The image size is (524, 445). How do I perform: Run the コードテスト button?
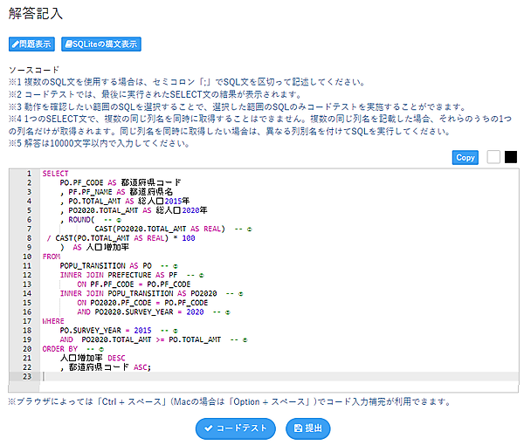(x=235, y=428)
